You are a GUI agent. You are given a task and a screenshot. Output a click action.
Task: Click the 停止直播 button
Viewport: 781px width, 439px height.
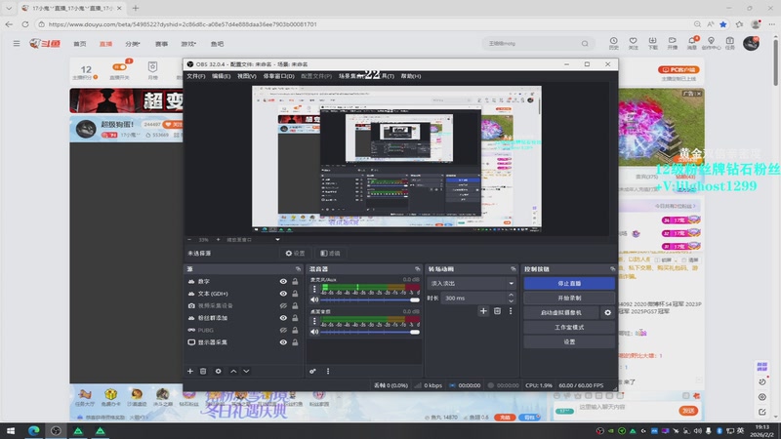click(x=569, y=283)
